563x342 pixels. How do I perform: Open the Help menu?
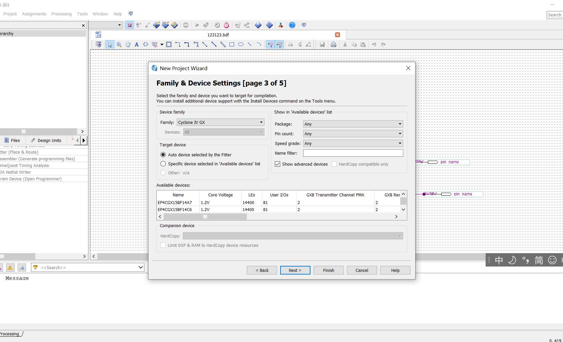[x=117, y=14]
